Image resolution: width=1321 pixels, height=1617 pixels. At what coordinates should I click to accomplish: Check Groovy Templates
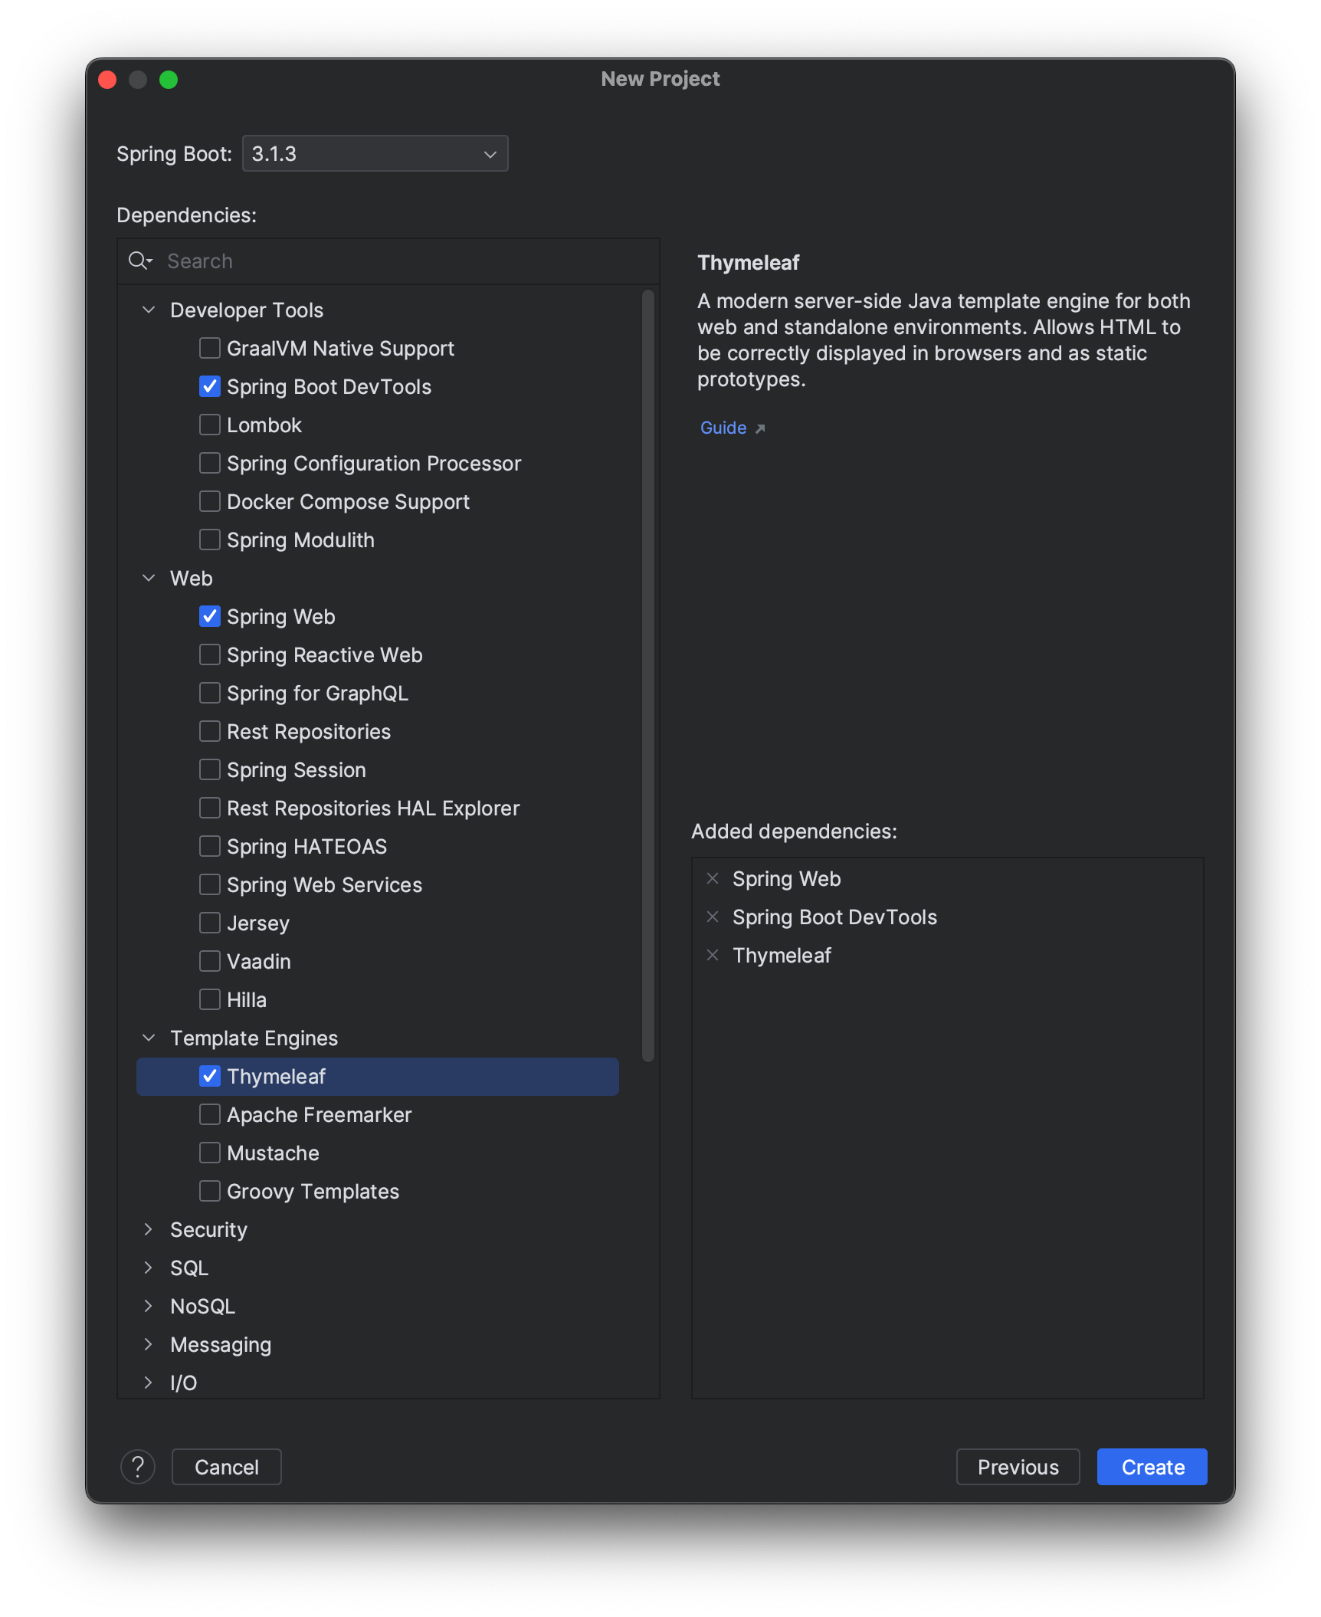click(x=210, y=1191)
